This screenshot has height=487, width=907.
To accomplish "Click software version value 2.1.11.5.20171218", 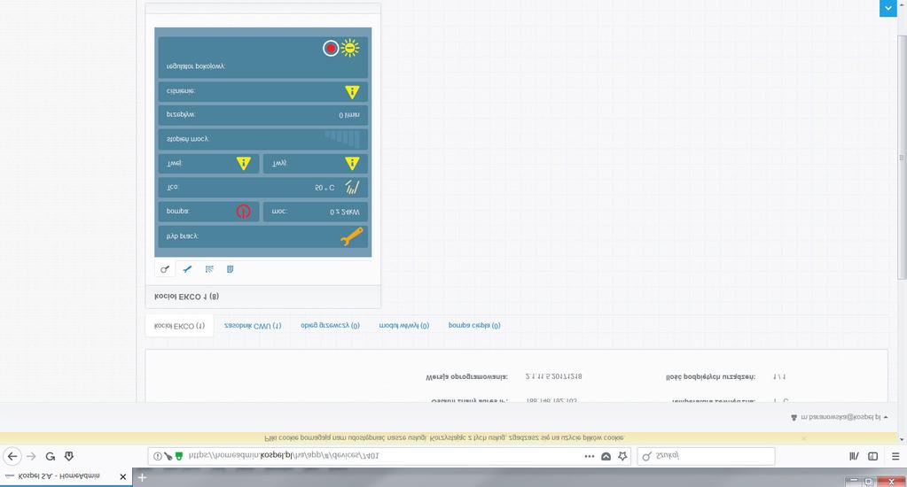I will point(553,376).
